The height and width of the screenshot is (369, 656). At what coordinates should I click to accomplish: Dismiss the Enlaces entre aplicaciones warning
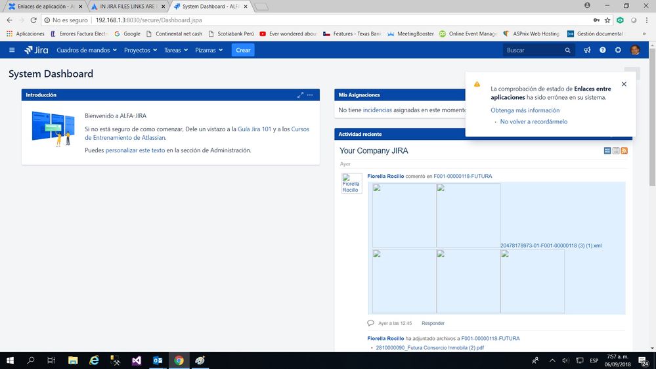pos(624,84)
